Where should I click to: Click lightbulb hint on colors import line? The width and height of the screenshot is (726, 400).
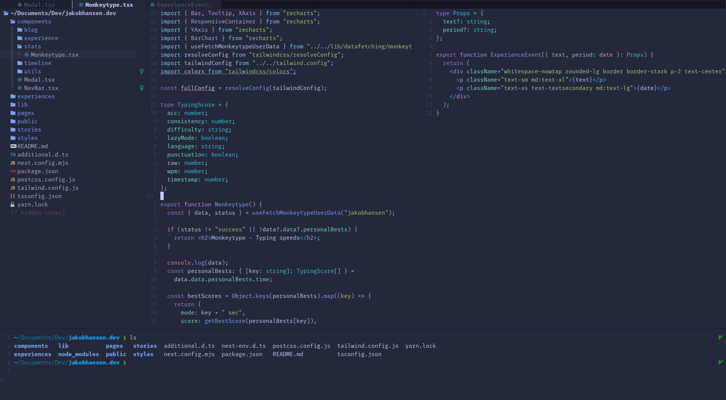tap(142, 71)
